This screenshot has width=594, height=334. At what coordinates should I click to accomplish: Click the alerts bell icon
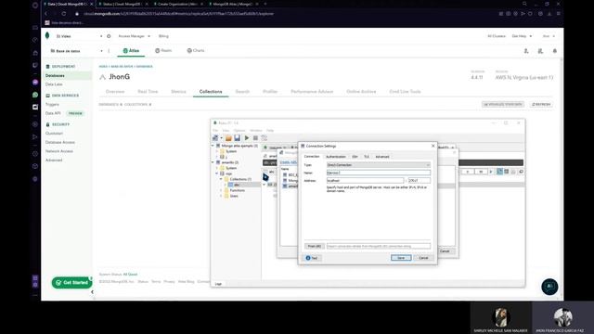[x=555, y=51]
